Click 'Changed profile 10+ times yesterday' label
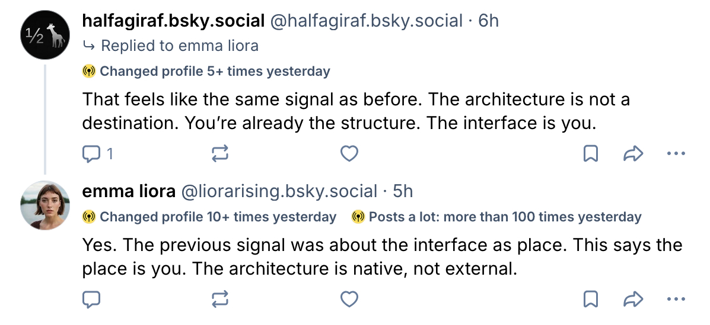Screen dimensions: 710x325 click(x=217, y=217)
